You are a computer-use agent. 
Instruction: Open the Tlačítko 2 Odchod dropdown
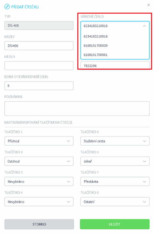coord(39,161)
